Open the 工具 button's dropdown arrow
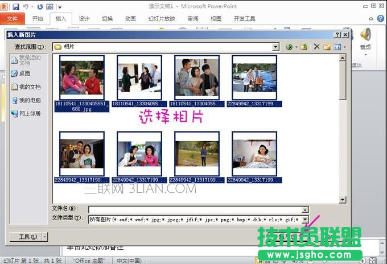The image size is (387, 264). pos(45,237)
